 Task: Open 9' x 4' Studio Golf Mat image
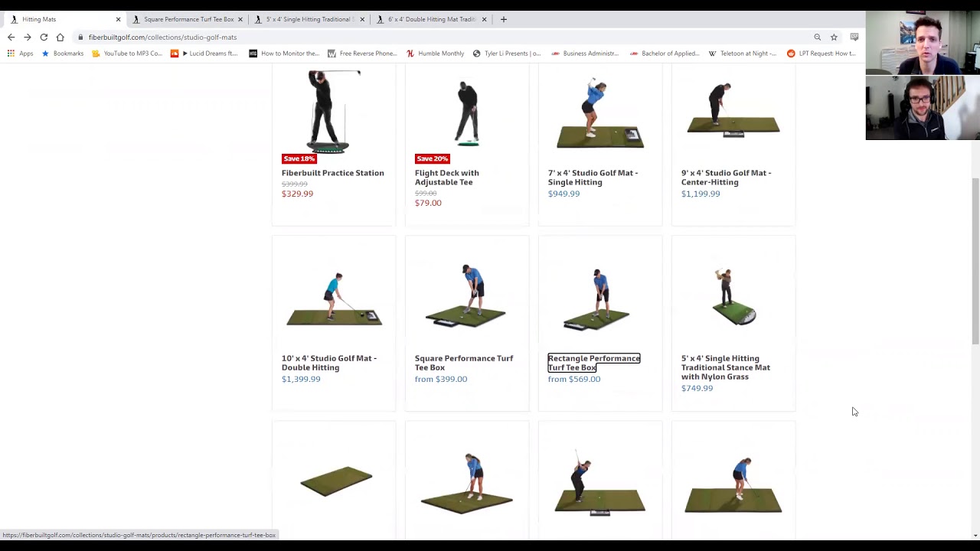click(733, 110)
